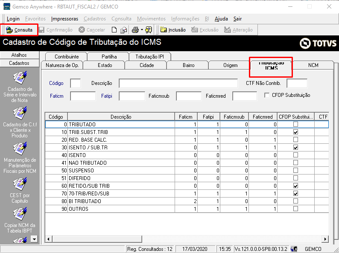Open Copiar NCM da Tabela IBPT shortcut
This screenshot has height=253, width=339.
[20, 220]
